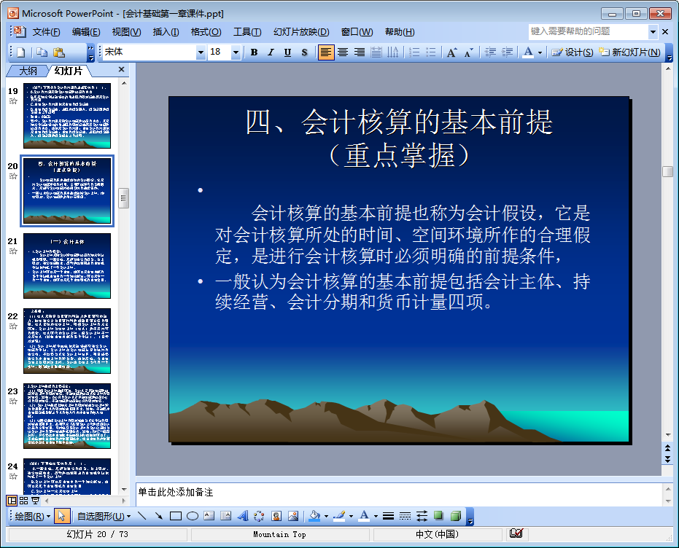Open the fill color dropdown arrow
This screenshot has width=679, height=548.
pyautogui.click(x=326, y=516)
